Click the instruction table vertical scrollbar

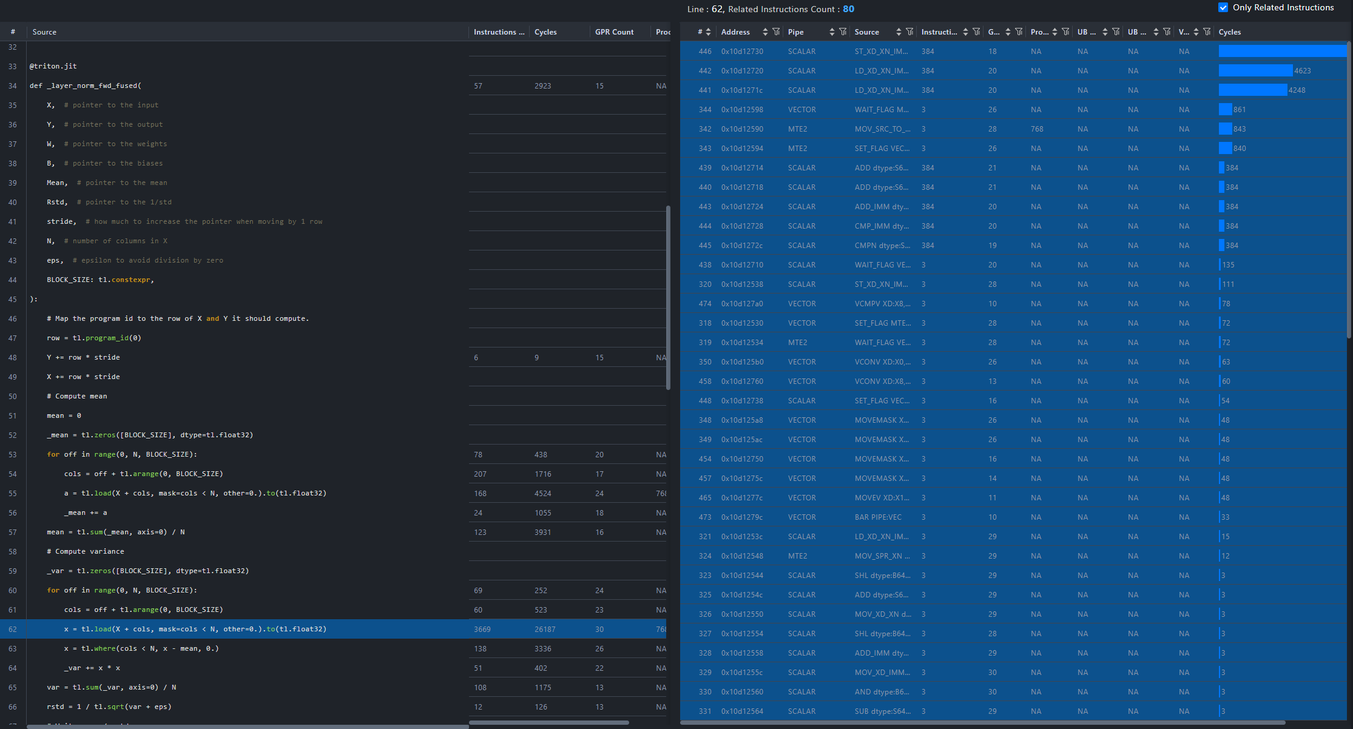pos(1349,189)
